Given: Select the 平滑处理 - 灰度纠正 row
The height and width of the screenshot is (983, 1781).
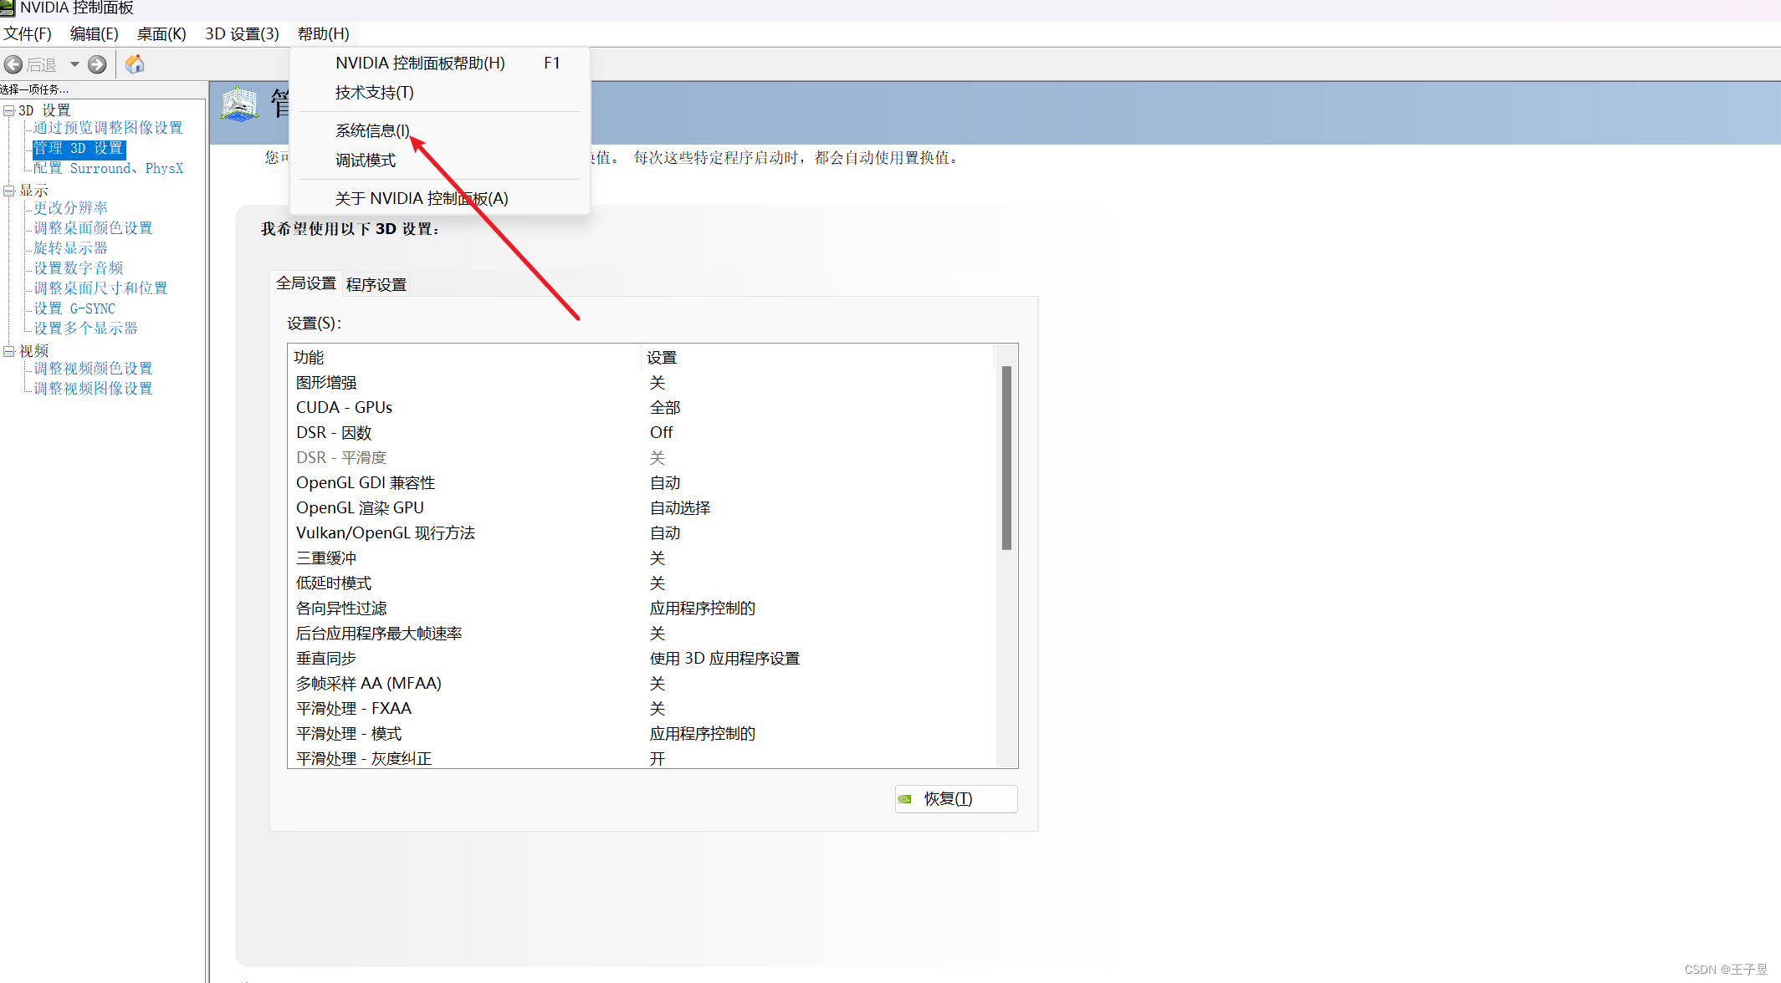Looking at the screenshot, I should tap(642, 758).
